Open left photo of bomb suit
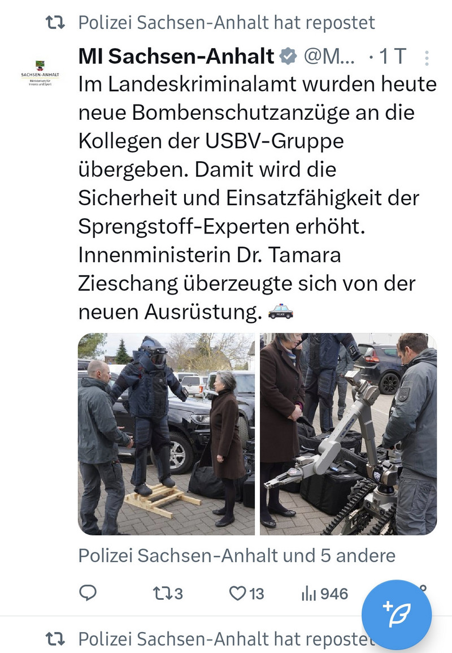 coord(167,434)
